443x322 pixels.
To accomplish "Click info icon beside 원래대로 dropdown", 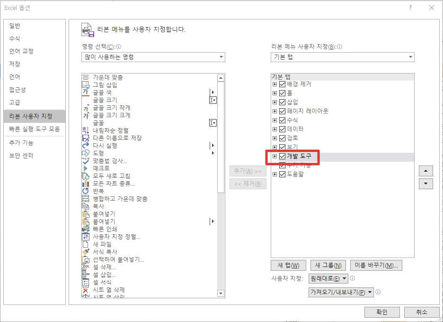I will pos(352,278).
